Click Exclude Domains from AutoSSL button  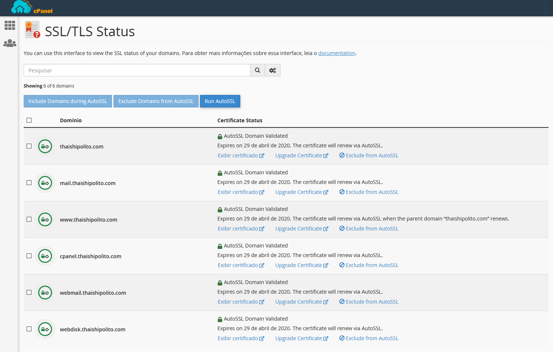point(156,101)
